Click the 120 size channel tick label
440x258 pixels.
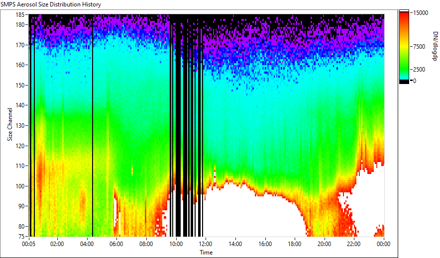click(x=19, y=146)
